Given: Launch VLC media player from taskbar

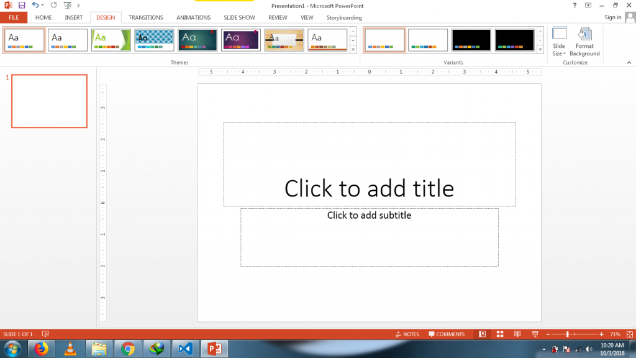Looking at the screenshot, I should pyautogui.click(x=71, y=349).
